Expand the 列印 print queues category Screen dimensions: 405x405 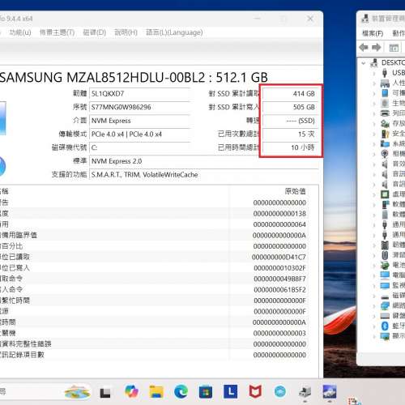[x=374, y=113]
